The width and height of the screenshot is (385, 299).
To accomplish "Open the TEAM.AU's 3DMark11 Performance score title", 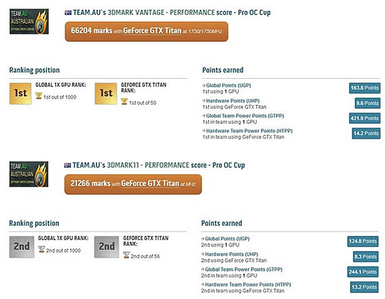I will (x=159, y=165).
